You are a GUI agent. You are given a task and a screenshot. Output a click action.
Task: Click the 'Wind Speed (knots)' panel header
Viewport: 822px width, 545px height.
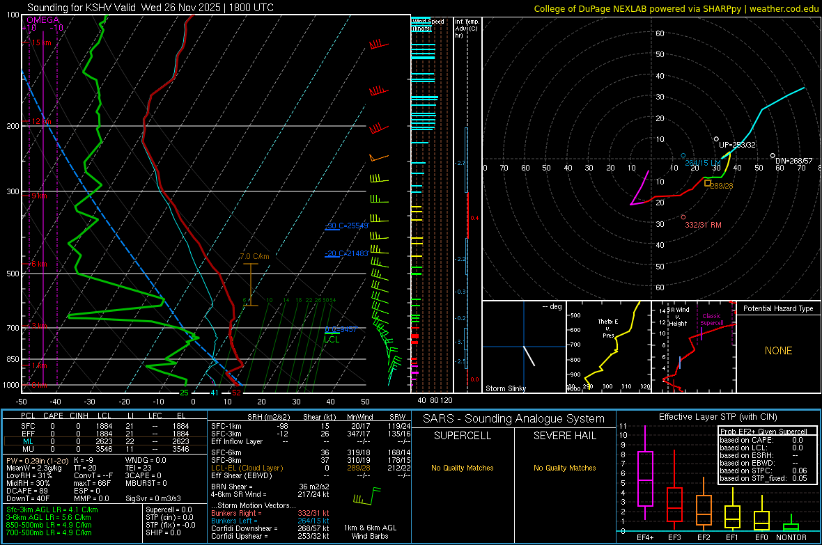428,24
